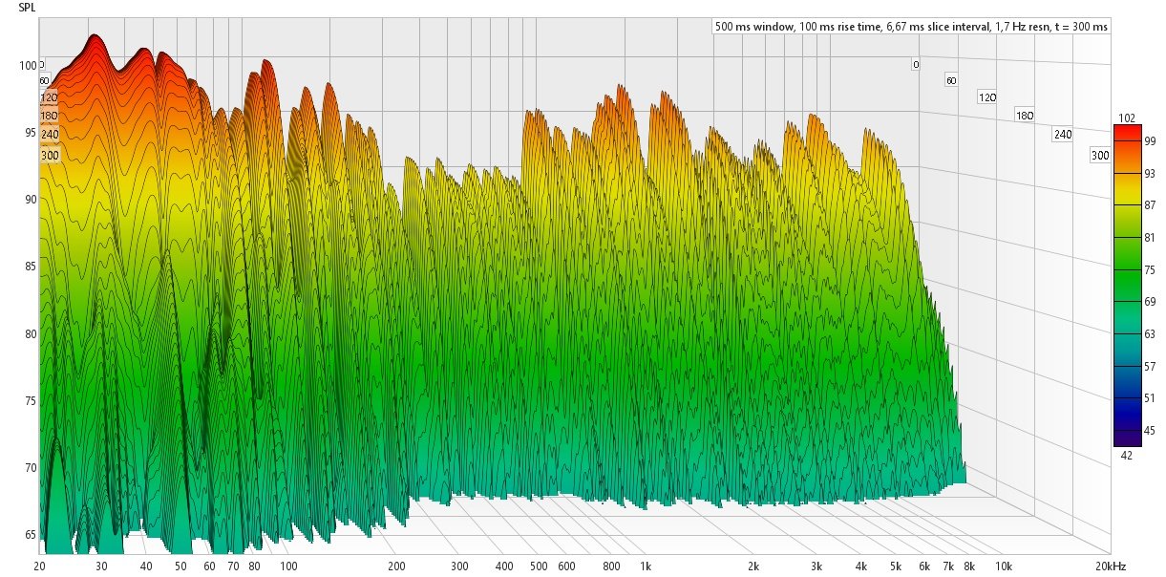Select the right-side 240 time axis label
Viewport: 1166px width, 577px height.
(1062, 135)
